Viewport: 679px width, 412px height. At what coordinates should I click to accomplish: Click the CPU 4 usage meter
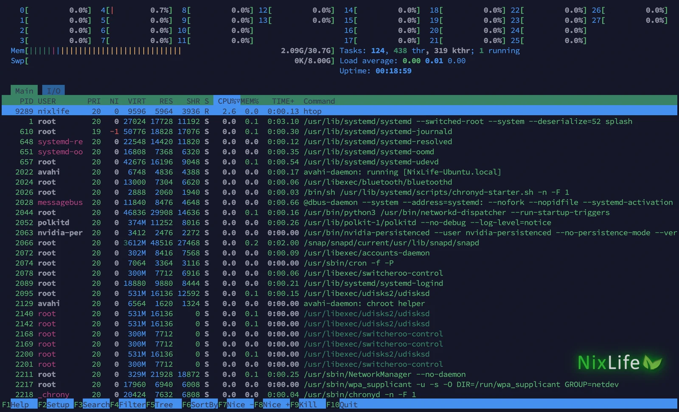point(137,10)
